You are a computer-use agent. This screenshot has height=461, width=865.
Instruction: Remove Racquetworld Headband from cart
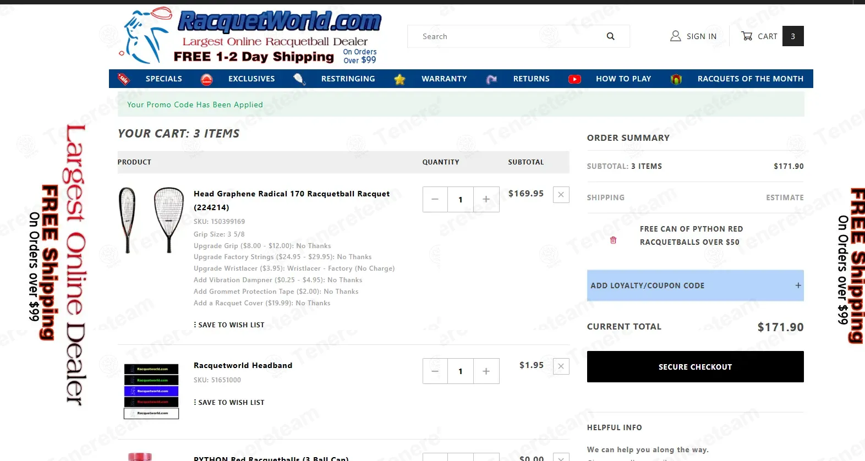[561, 366]
